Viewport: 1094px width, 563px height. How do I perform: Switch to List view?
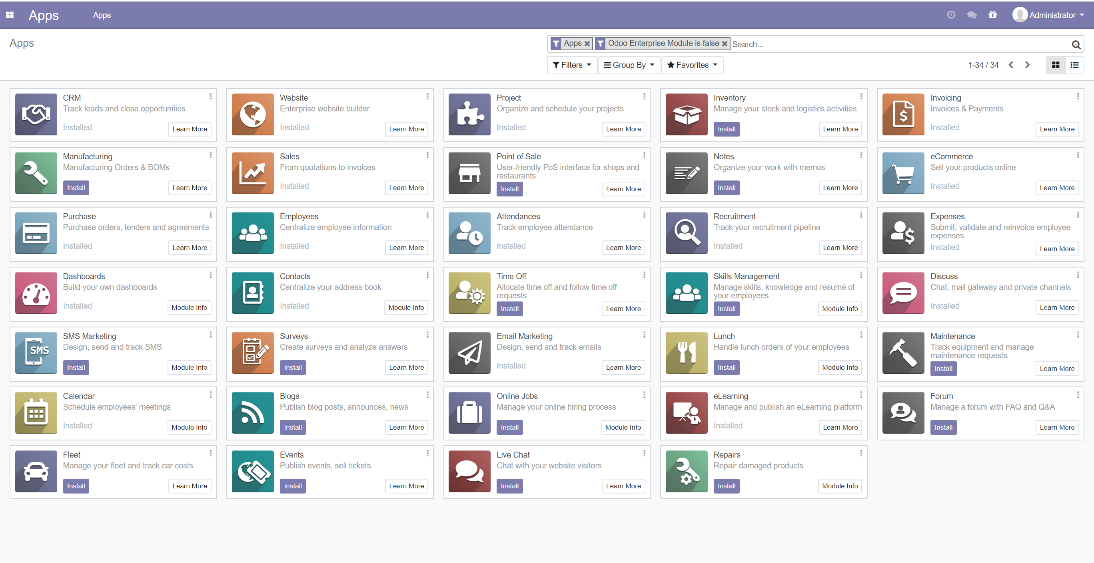point(1074,65)
